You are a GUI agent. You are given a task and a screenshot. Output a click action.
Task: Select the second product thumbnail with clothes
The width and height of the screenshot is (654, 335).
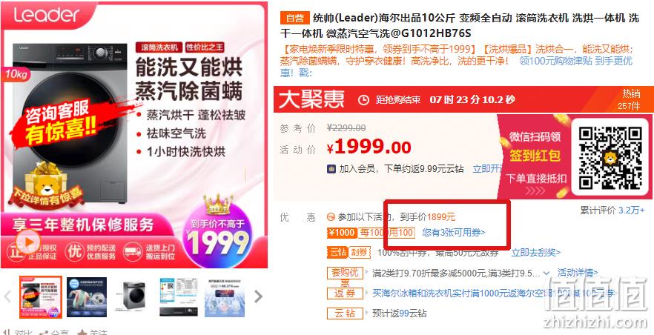point(87,297)
